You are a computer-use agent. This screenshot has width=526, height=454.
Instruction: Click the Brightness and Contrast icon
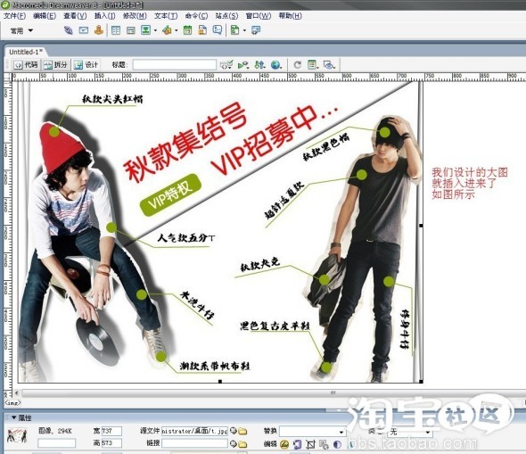click(x=337, y=444)
